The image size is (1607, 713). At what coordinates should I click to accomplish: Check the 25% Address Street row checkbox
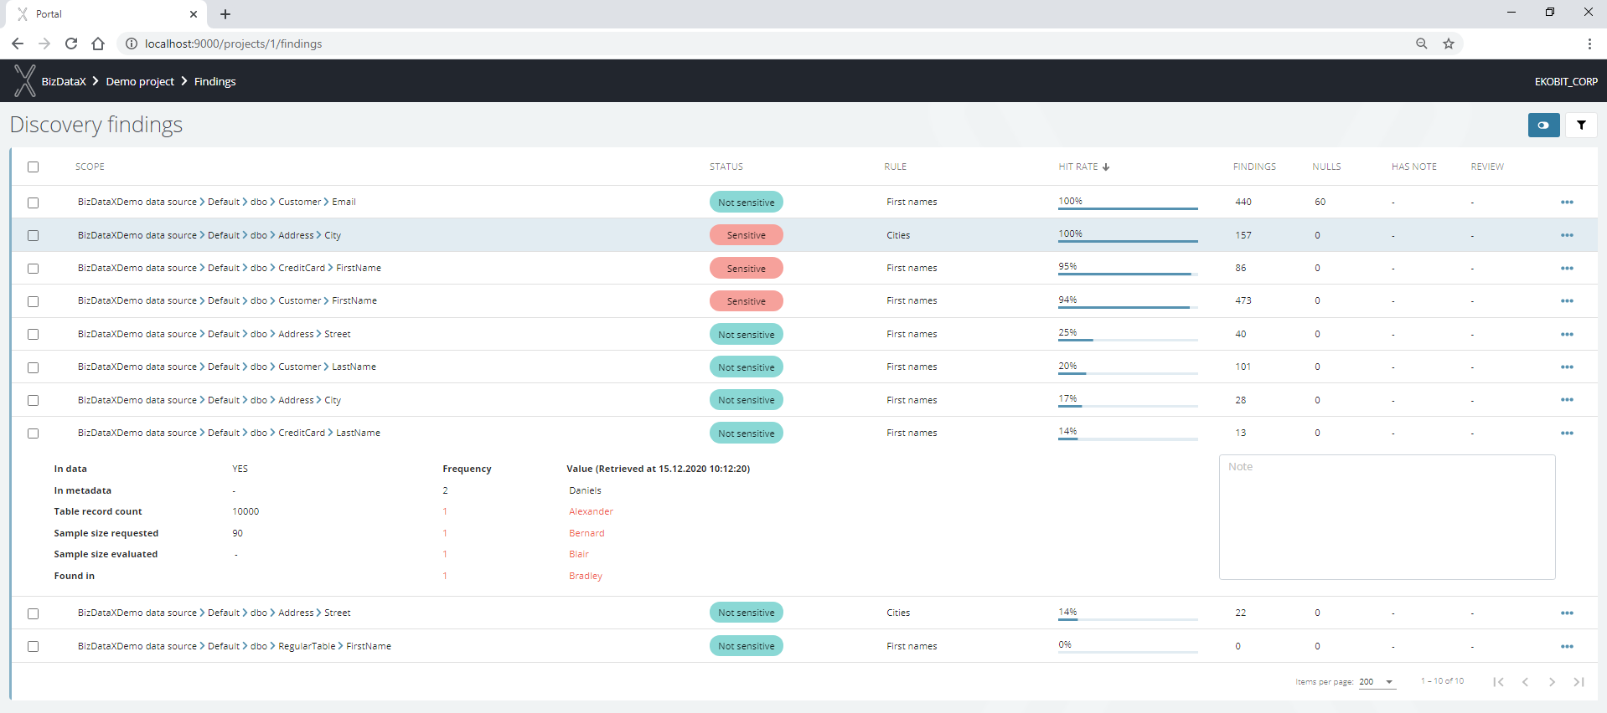[34, 335]
